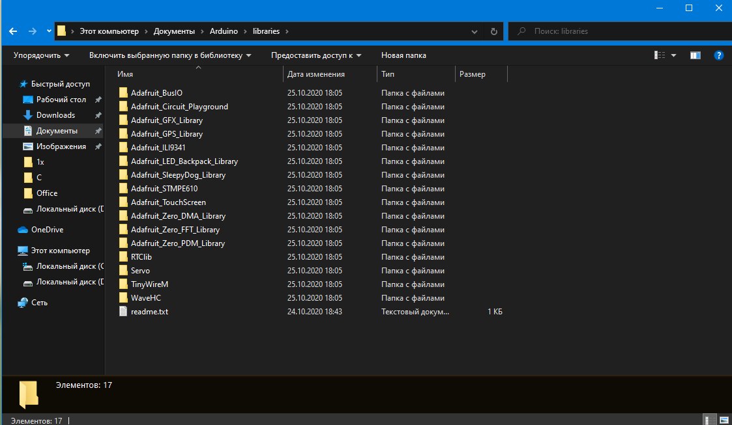
Task: Click the readme.txt document icon
Action: pyautogui.click(x=123, y=311)
